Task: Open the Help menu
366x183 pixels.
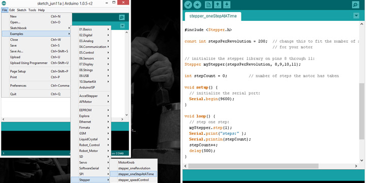Action: point(41,10)
